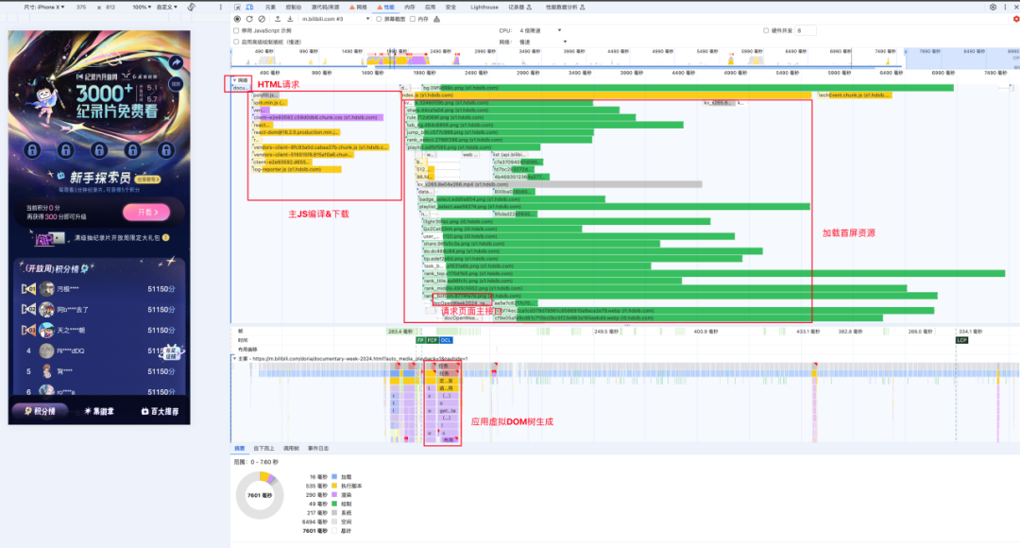
Task: Open the 自定义 throttling dropdown
Action: point(166,8)
